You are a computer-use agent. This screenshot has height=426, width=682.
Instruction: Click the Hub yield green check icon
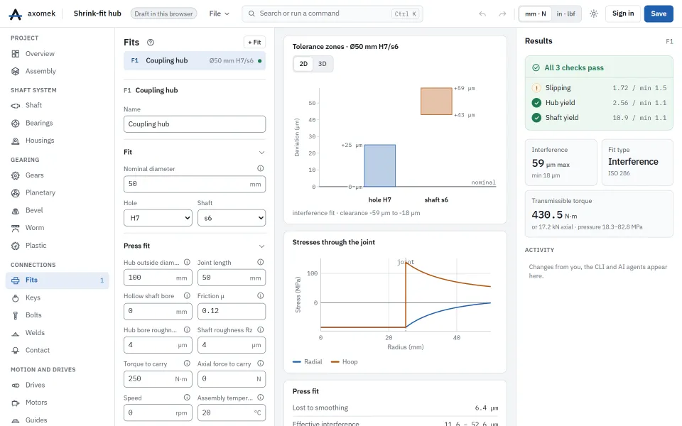tap(537, 102)
